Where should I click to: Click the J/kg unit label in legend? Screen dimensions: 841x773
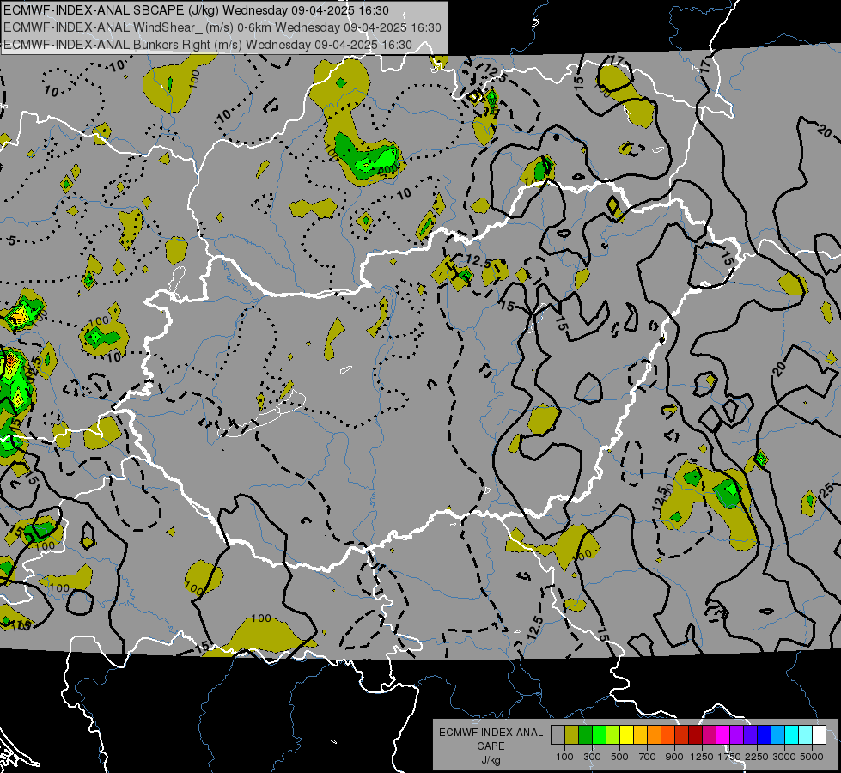[491, 760]
